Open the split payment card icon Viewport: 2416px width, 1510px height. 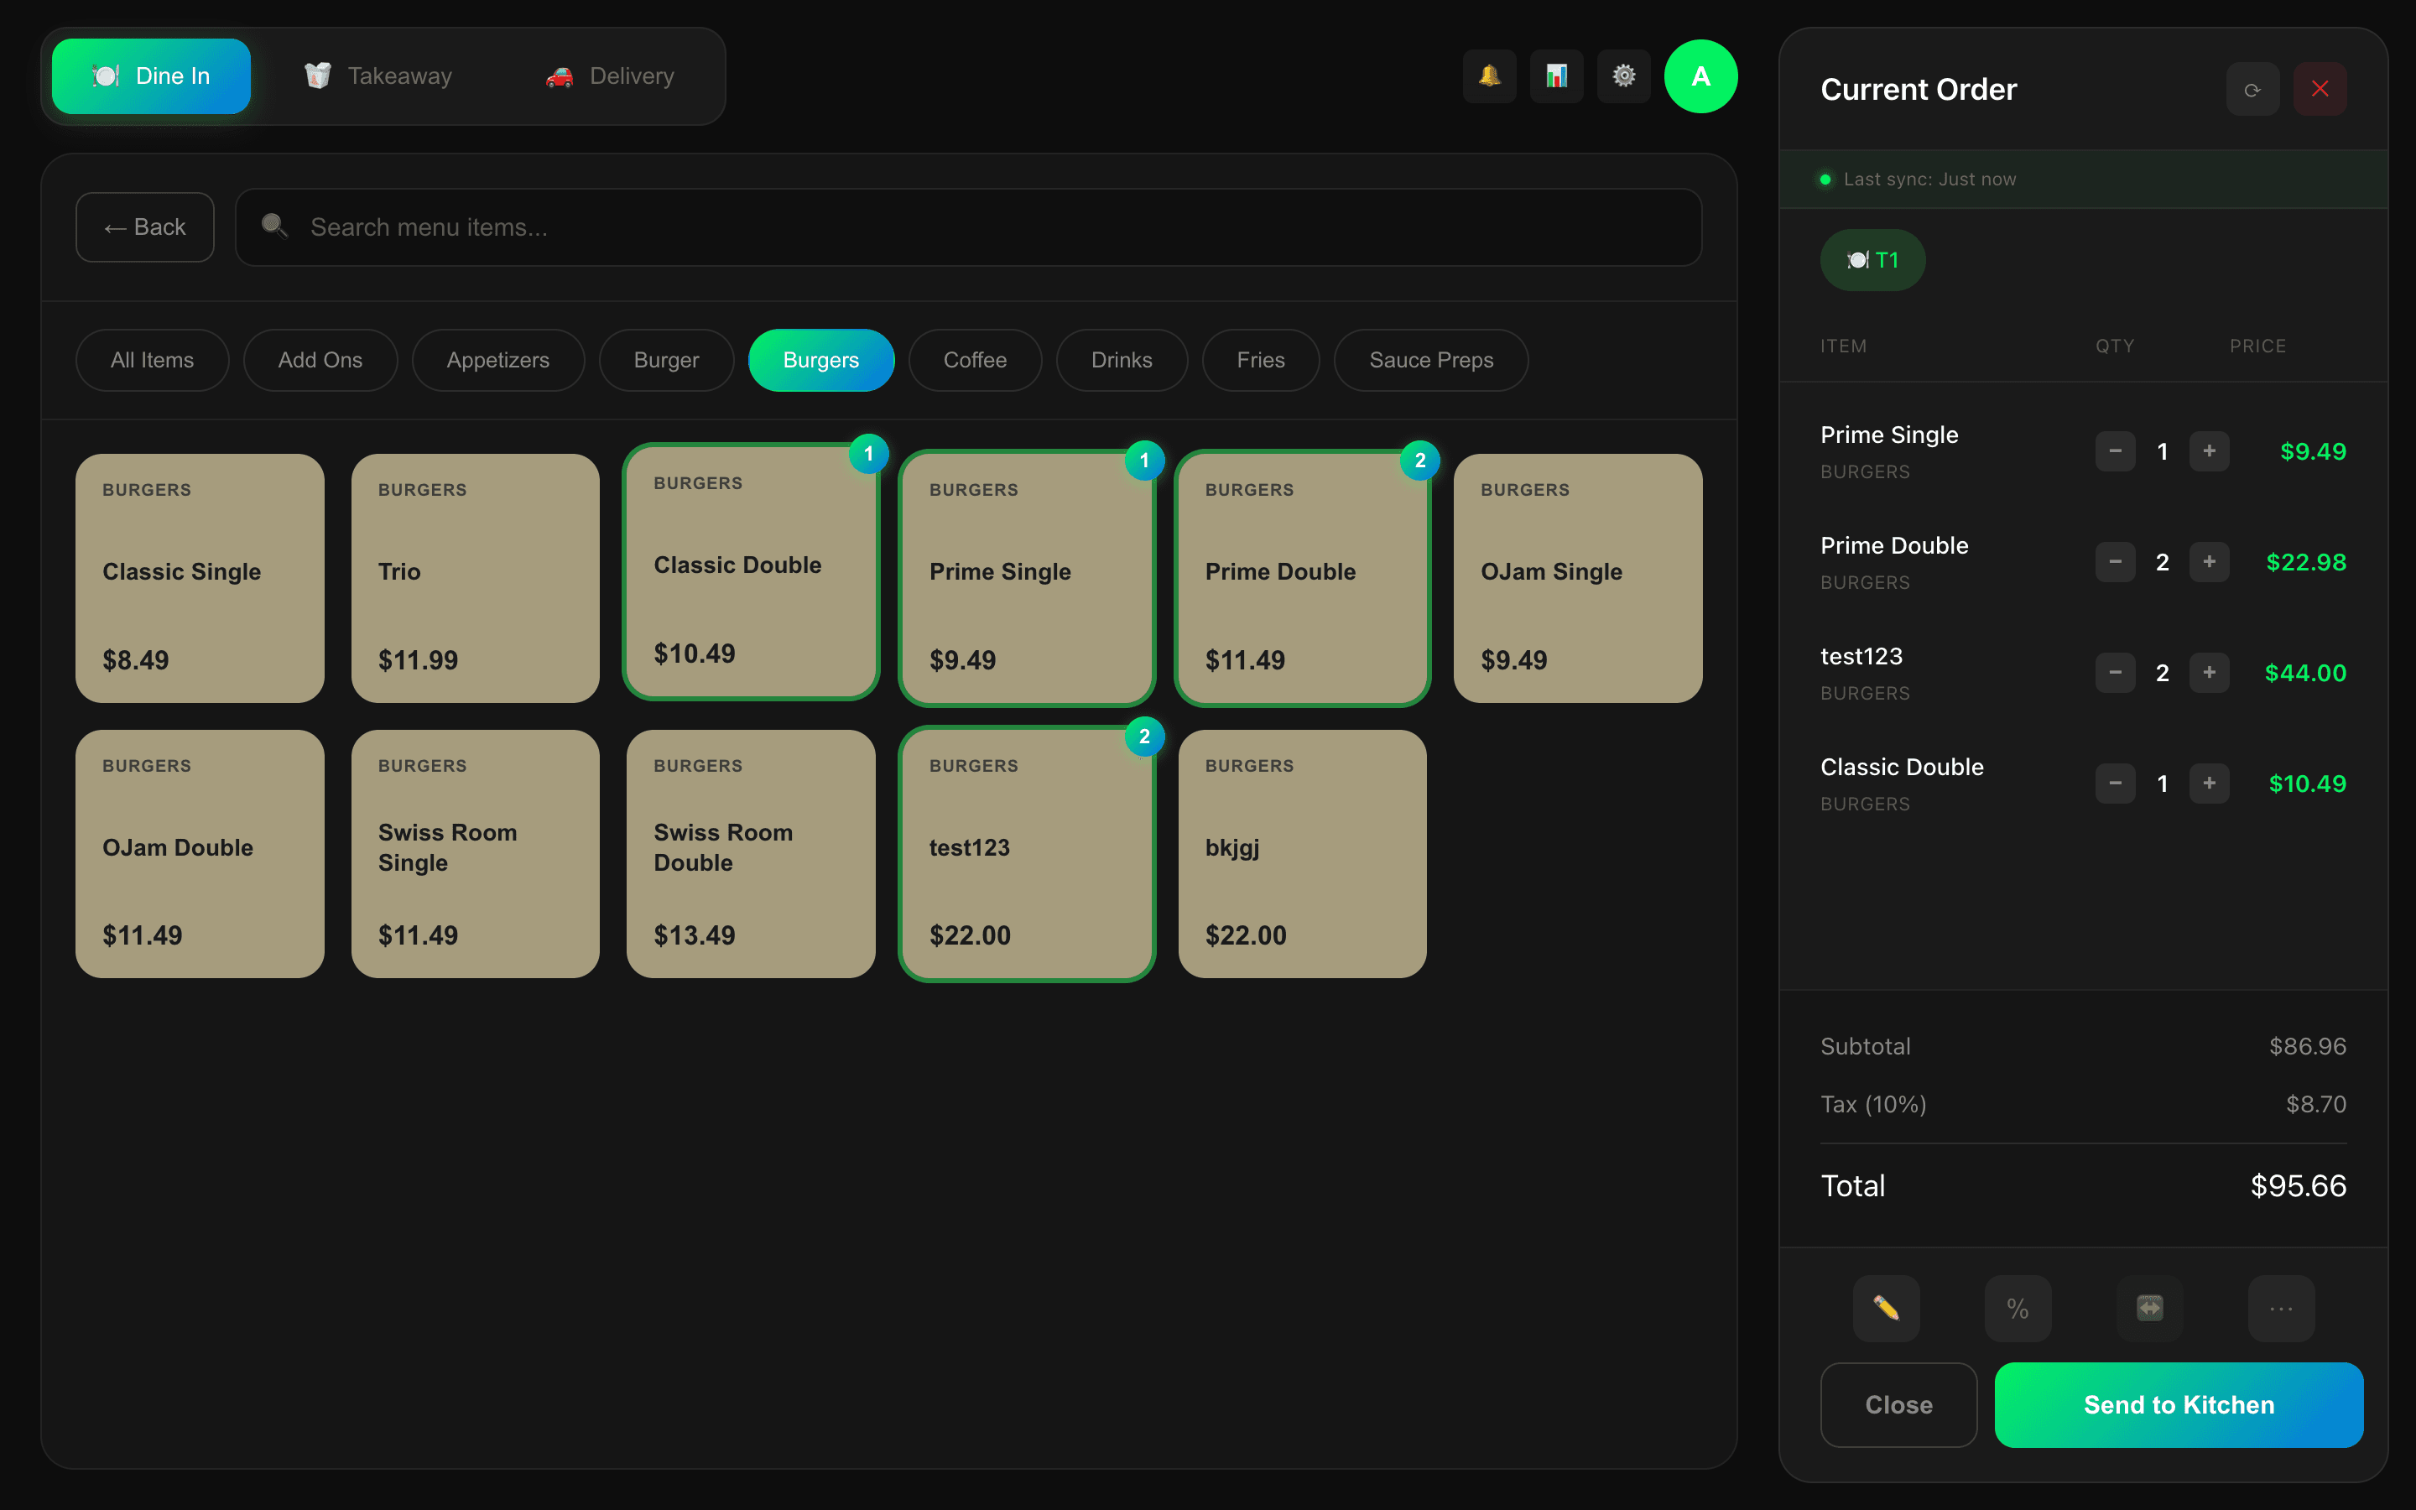coord(2148,1309)
